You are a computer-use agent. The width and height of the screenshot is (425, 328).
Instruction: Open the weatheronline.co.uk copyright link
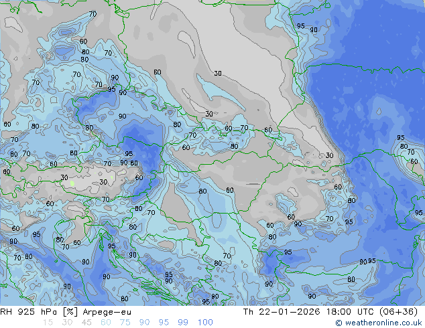[379, 323]
